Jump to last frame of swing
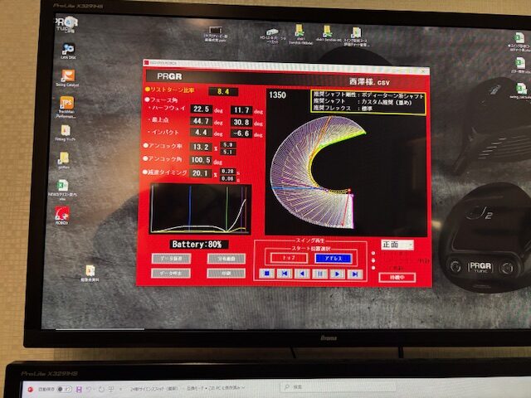The image size is (531, 398). [x=354, y=274]
